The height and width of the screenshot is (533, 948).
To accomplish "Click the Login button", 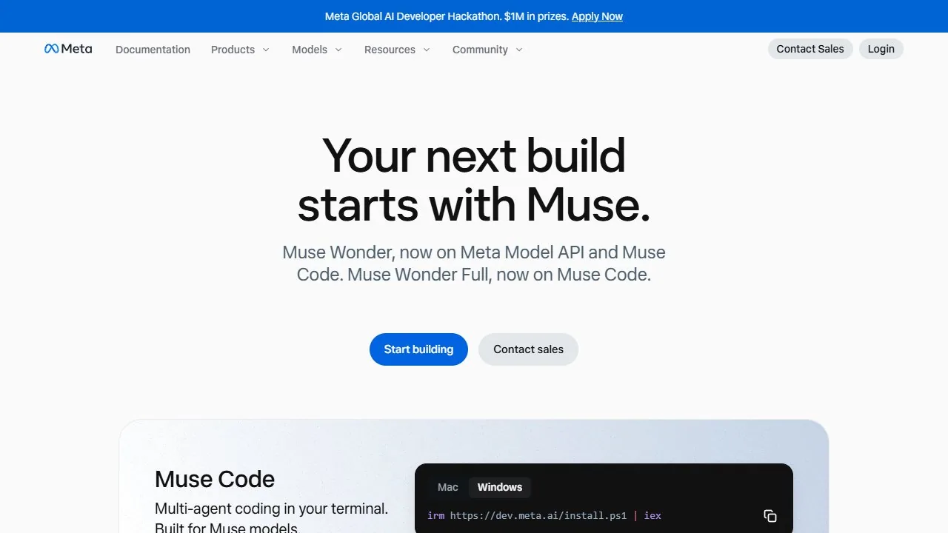I will pos(881,49).
